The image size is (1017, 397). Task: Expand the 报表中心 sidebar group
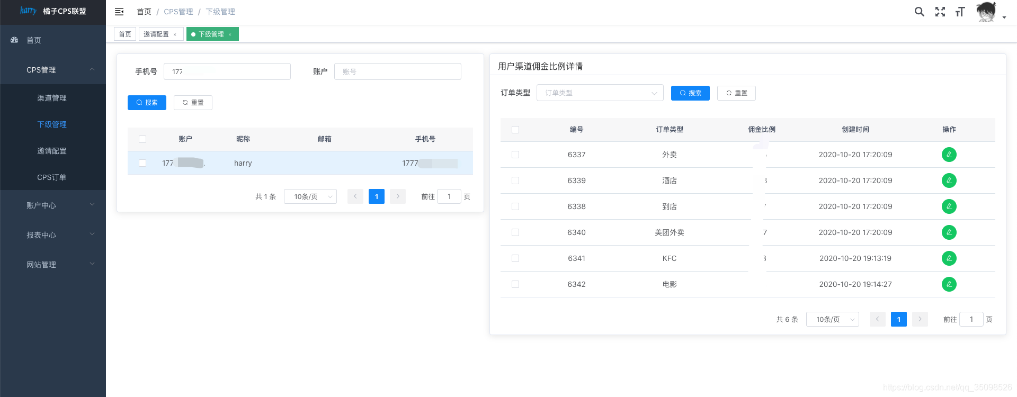tap(53, 235)
